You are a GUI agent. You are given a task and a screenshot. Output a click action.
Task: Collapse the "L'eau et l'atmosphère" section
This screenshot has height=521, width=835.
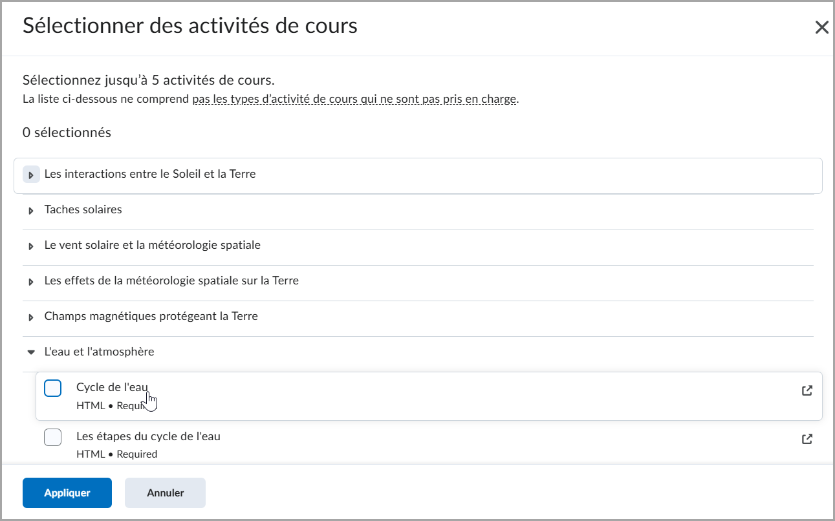click(31, 352)
